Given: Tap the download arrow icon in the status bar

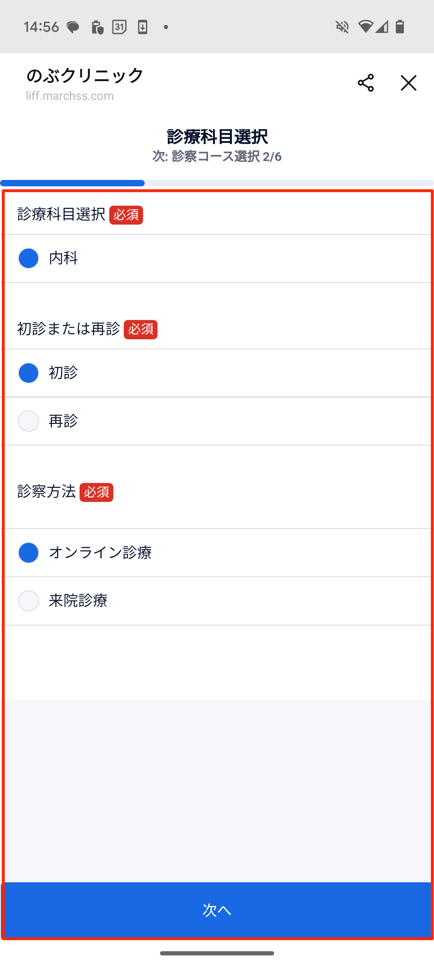Looking at the screenshot, I should [x=143, y=27].
